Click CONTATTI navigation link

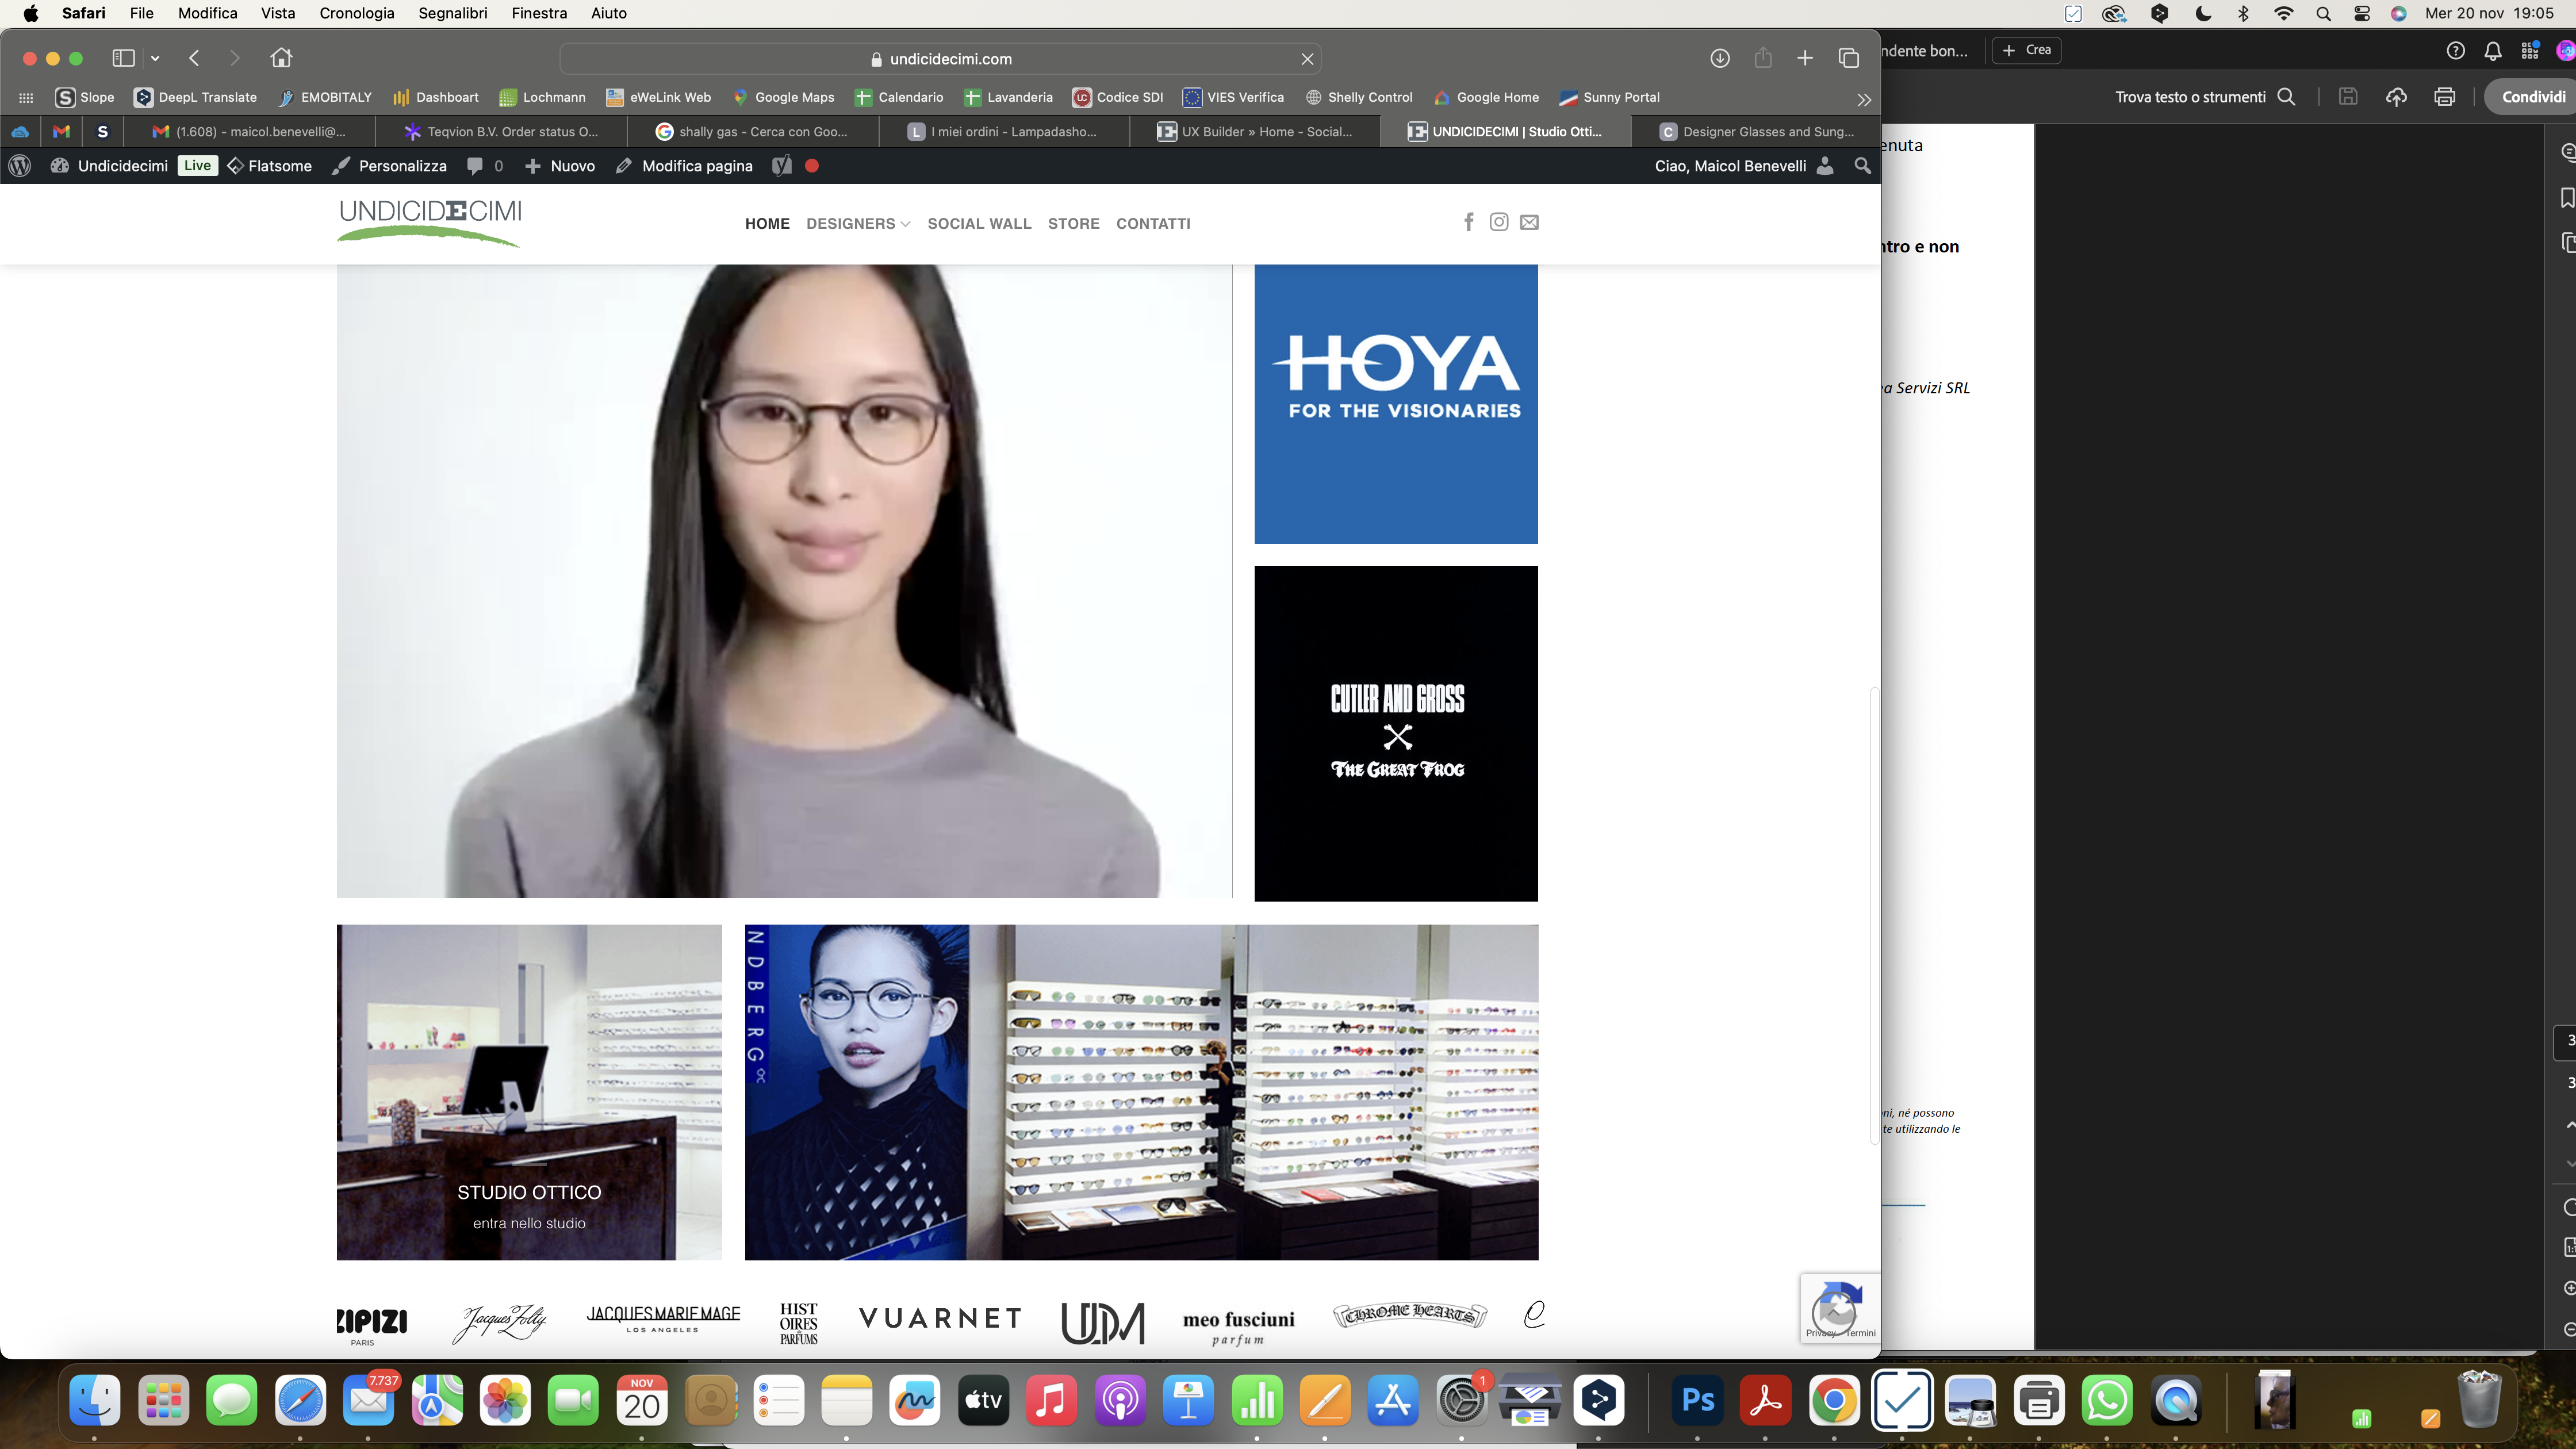point(1153,224)
